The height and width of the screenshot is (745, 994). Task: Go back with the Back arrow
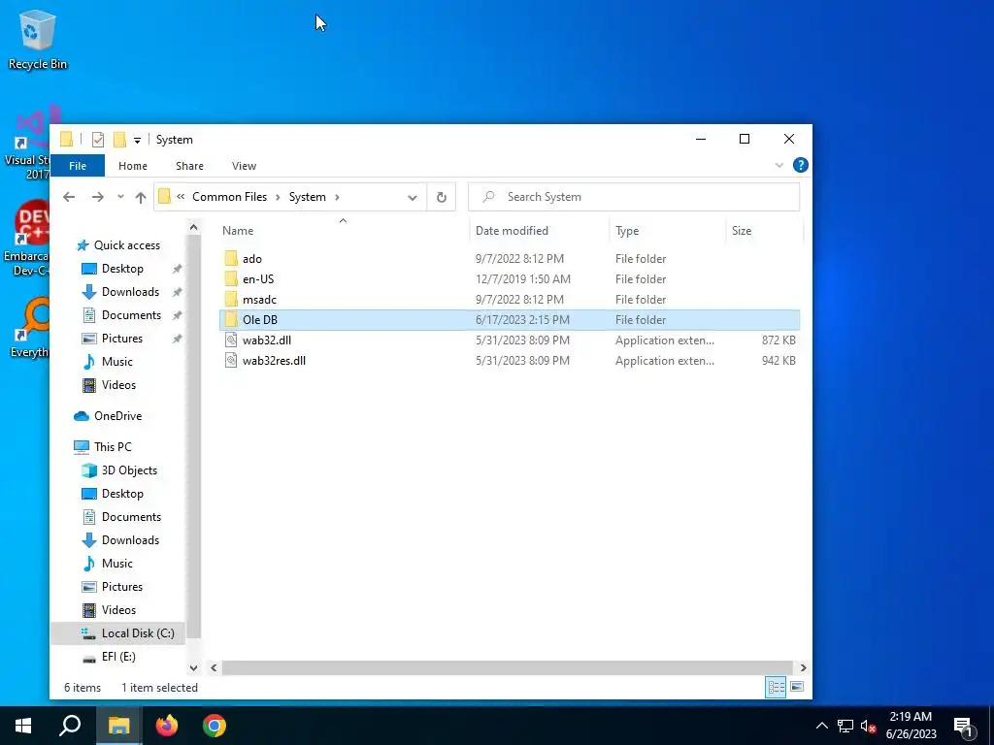(x=69, y=197)
